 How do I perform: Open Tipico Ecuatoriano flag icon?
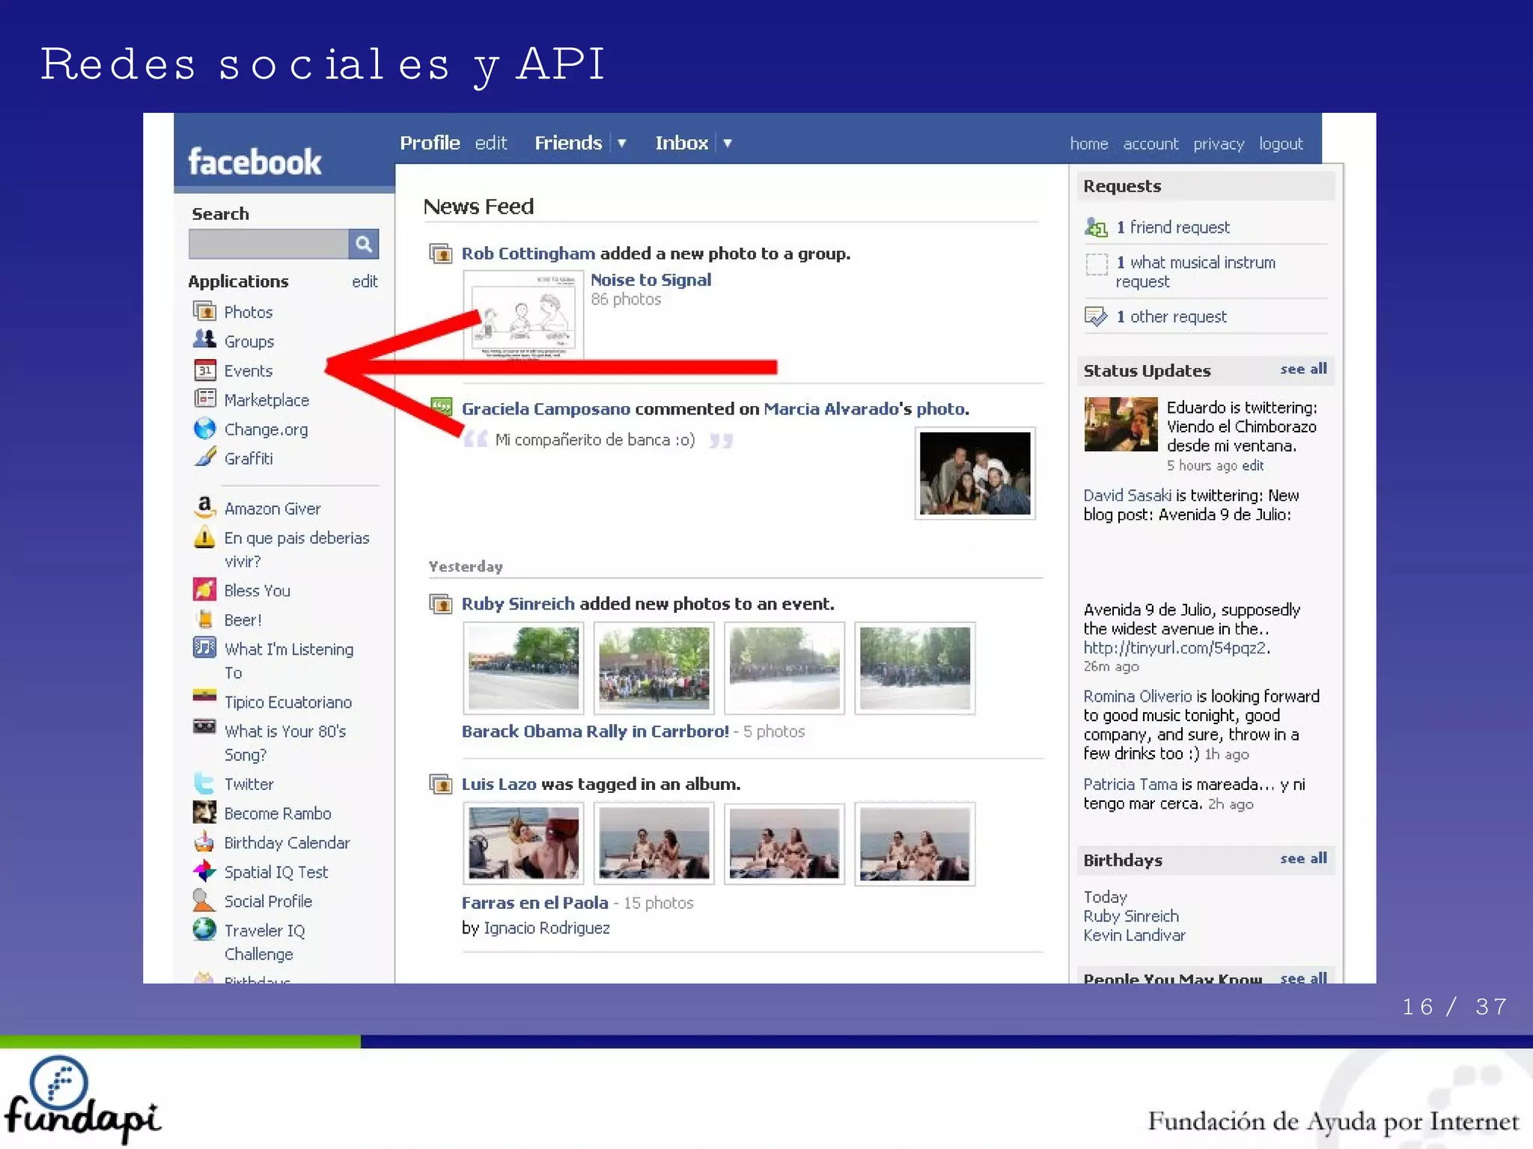point(204,696)
